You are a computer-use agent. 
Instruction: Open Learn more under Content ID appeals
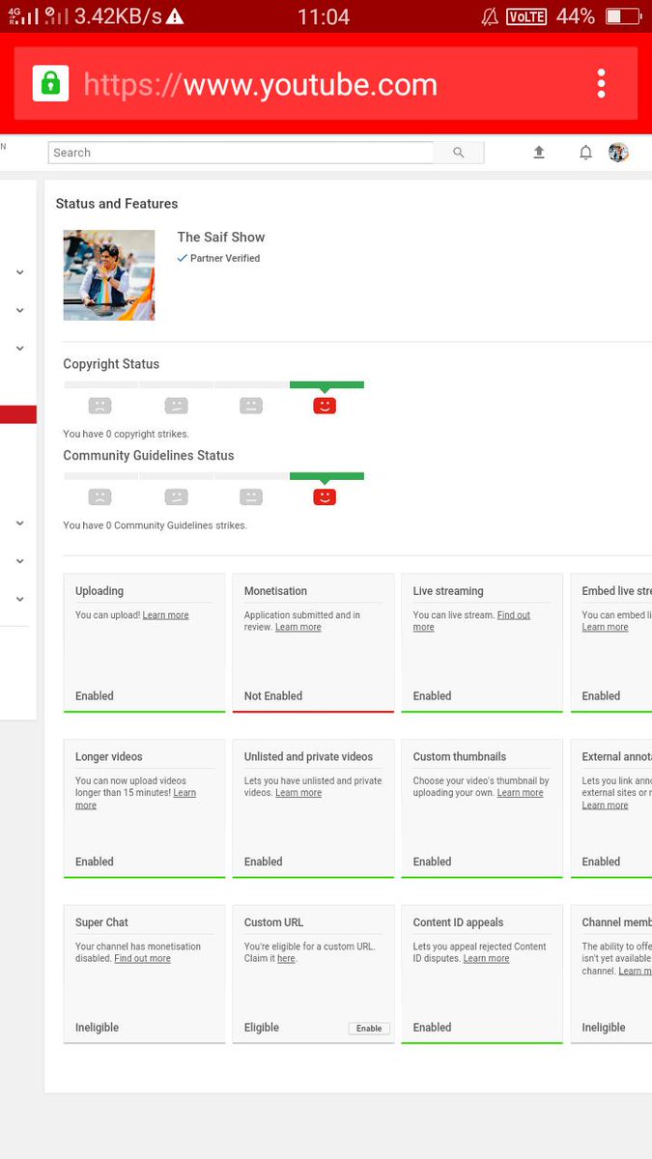(x=486, y=958)
